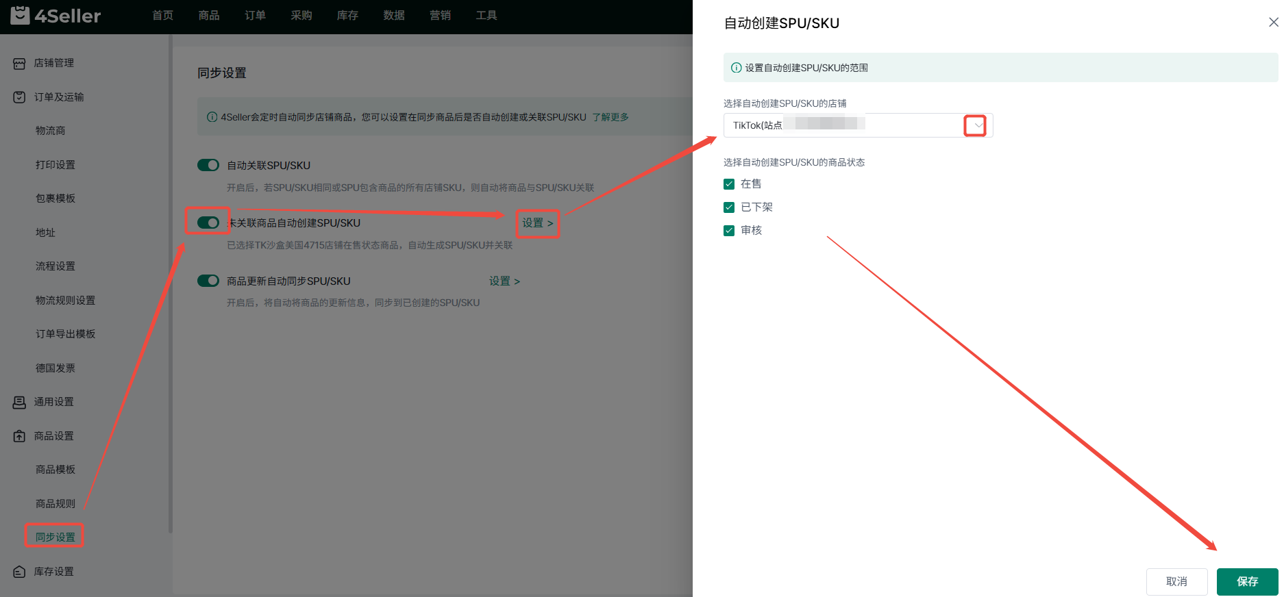The image size is (1284, 597).
Task: Click the 了解更多 link
Action: pyautogui.click(x=610, y=117)
